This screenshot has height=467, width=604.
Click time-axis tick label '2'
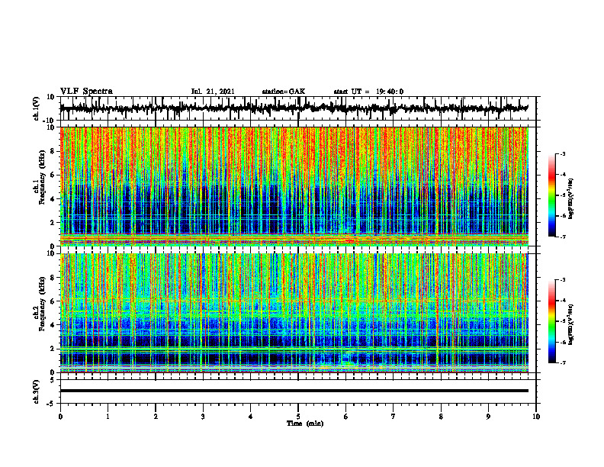coord(156,417)
